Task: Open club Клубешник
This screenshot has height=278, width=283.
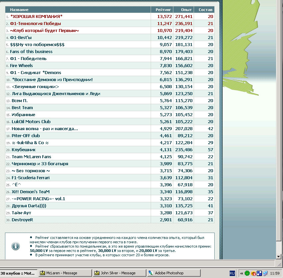Action: click(x=24, y=150)
